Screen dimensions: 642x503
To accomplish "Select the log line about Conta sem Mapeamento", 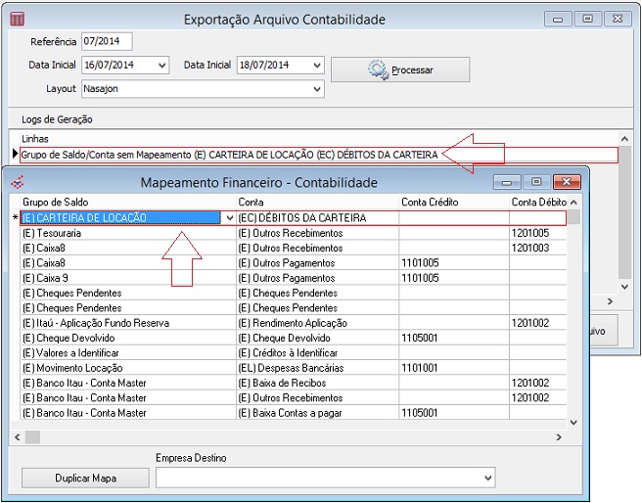I will point(229,155).
